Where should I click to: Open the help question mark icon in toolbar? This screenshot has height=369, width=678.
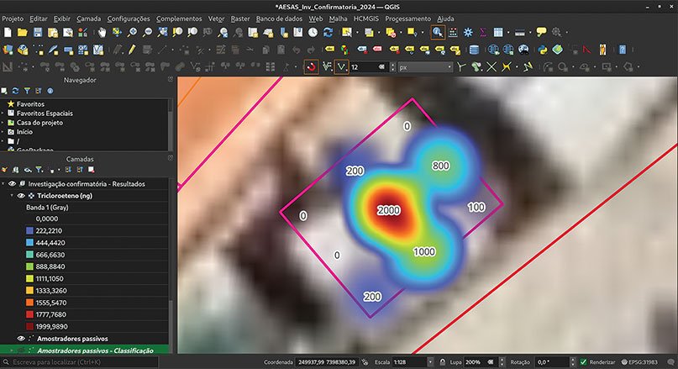tap(623, 50)
